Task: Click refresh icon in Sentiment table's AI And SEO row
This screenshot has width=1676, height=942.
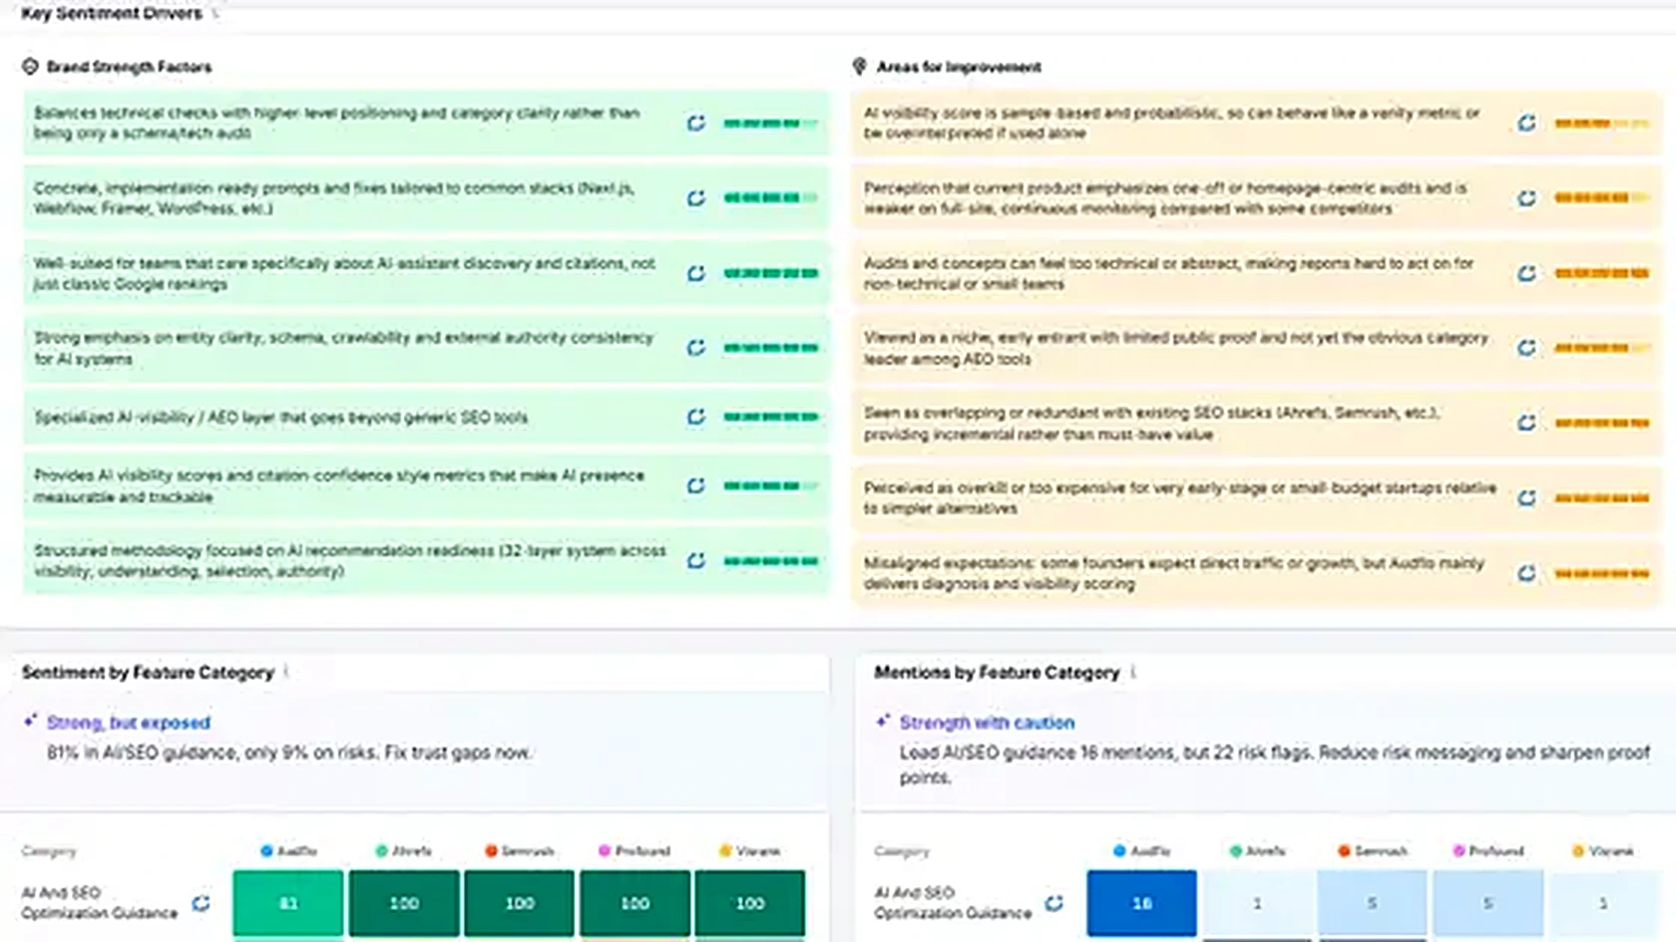Action: coord(202,903)
